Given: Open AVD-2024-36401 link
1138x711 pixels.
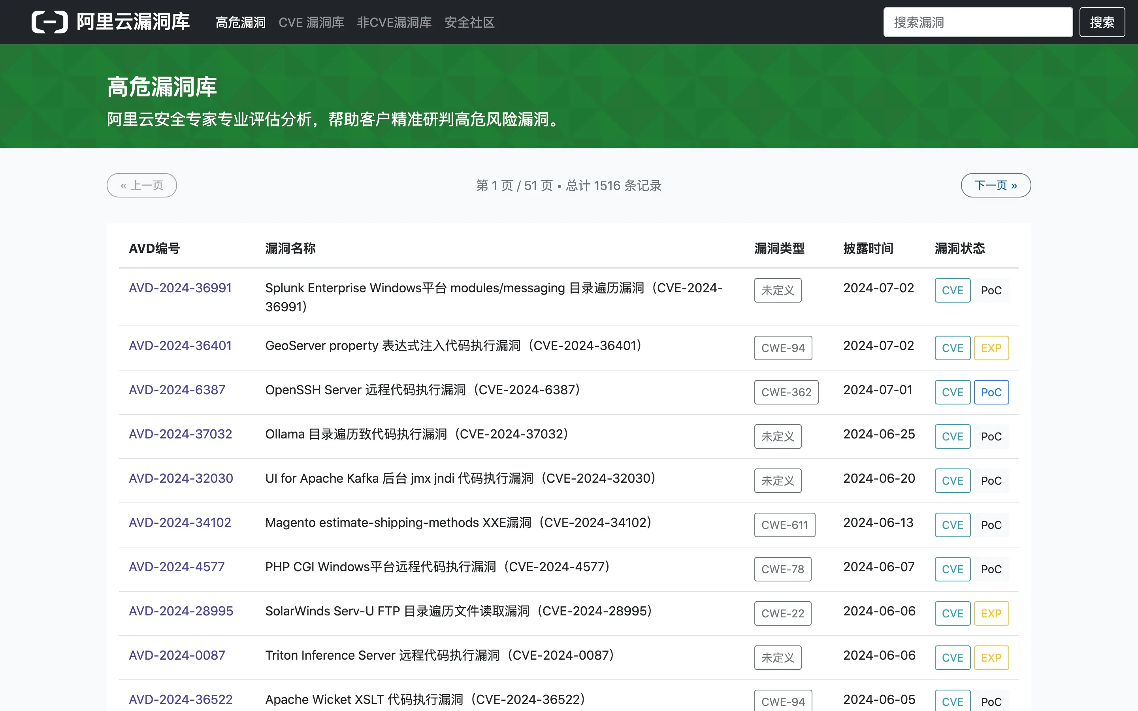Looking at the screenshot, I should pyautogui.click(x=180, y=346).
